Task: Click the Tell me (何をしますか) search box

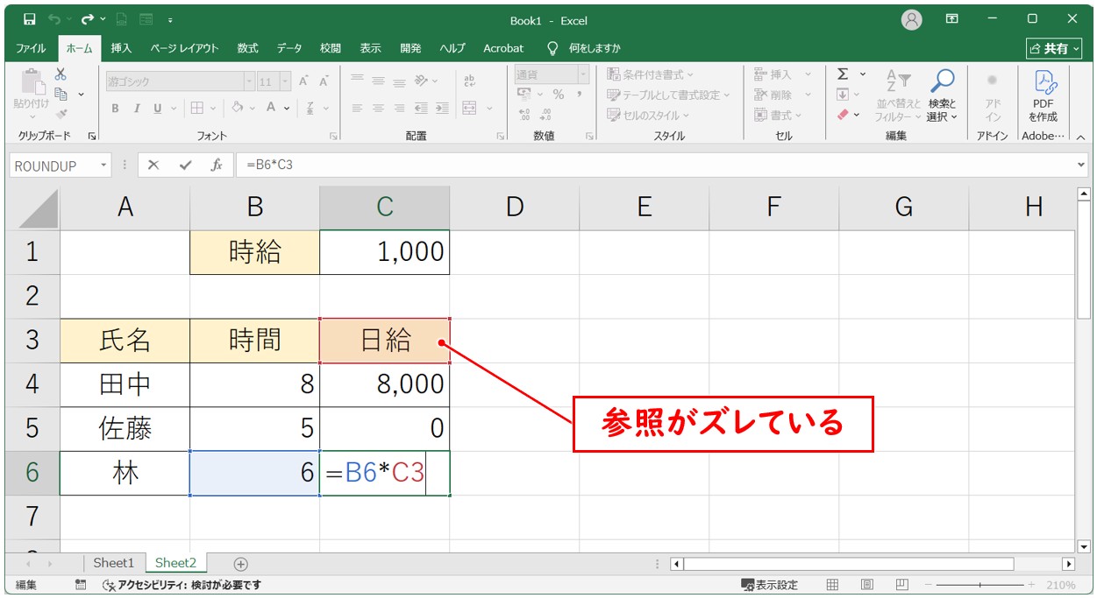Action: point(585,48)
